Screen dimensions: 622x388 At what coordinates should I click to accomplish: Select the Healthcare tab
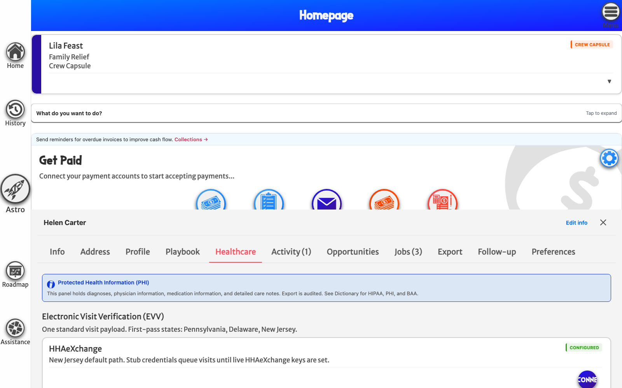point(236,252)
